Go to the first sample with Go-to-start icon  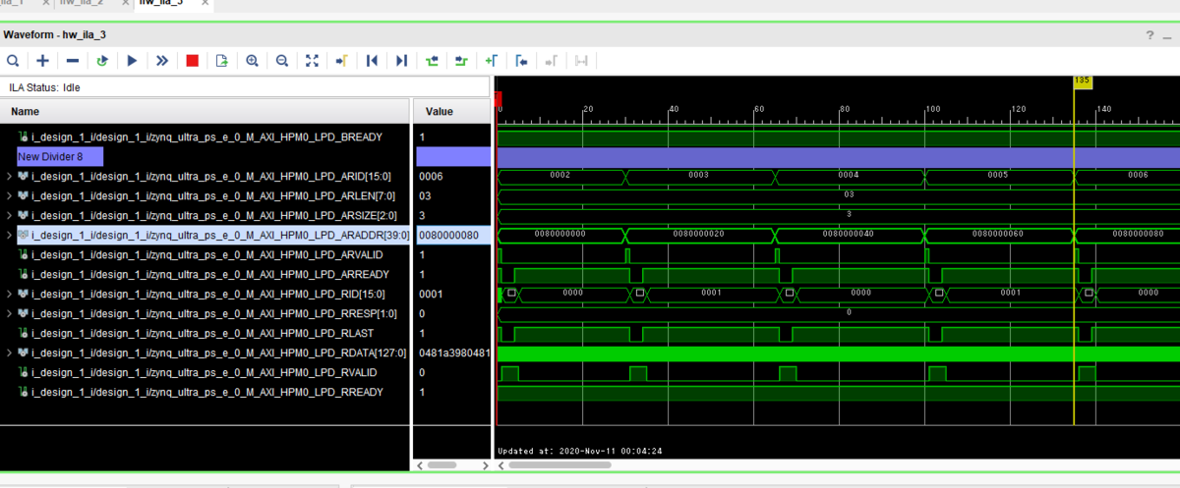click(x=372, y=61)
